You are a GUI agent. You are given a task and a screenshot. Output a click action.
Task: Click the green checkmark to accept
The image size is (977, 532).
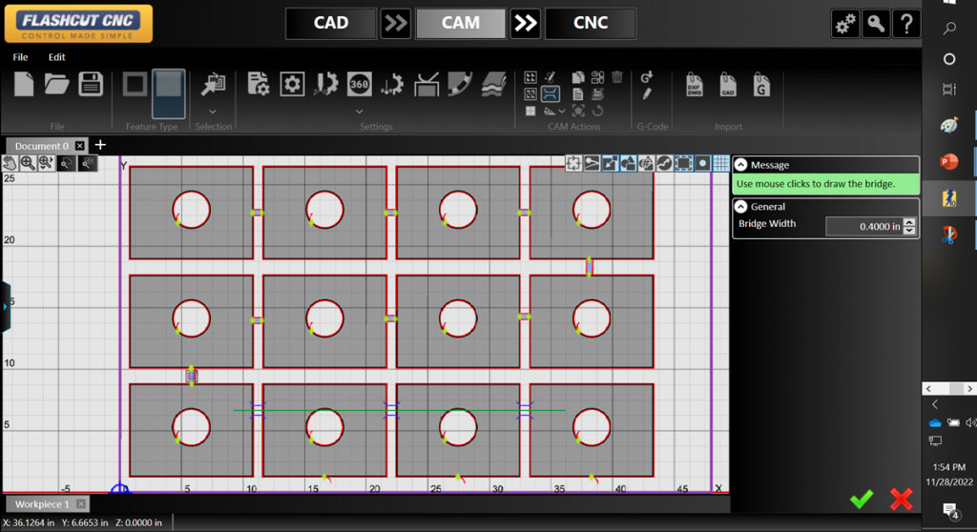point(862,498)
